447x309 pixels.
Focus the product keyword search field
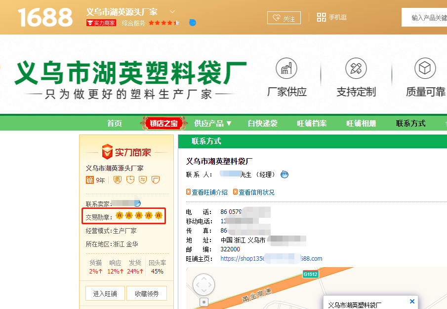(424, 17)
